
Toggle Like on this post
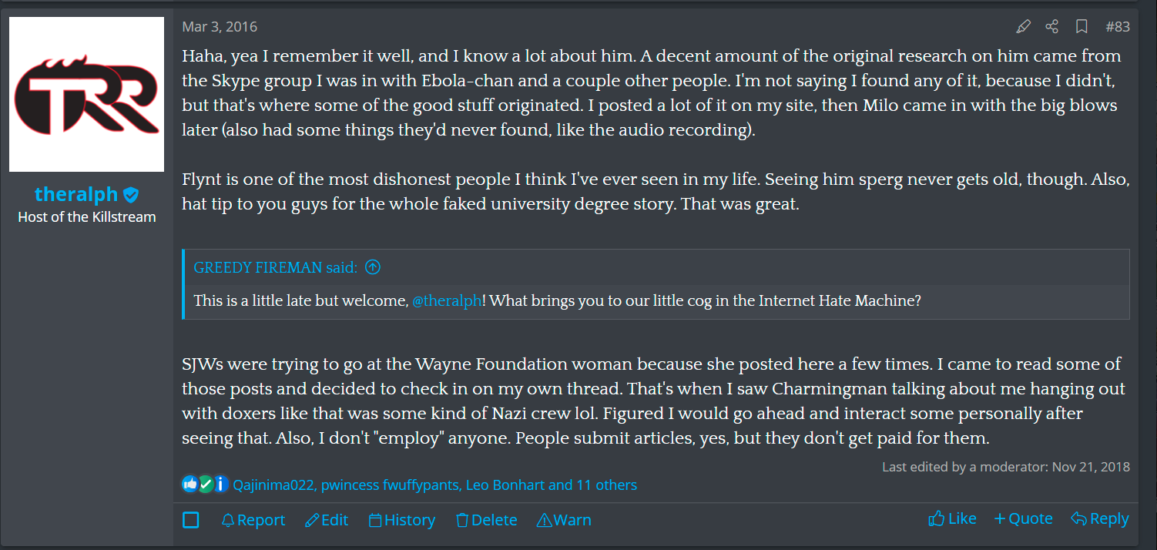pos(952,518)
